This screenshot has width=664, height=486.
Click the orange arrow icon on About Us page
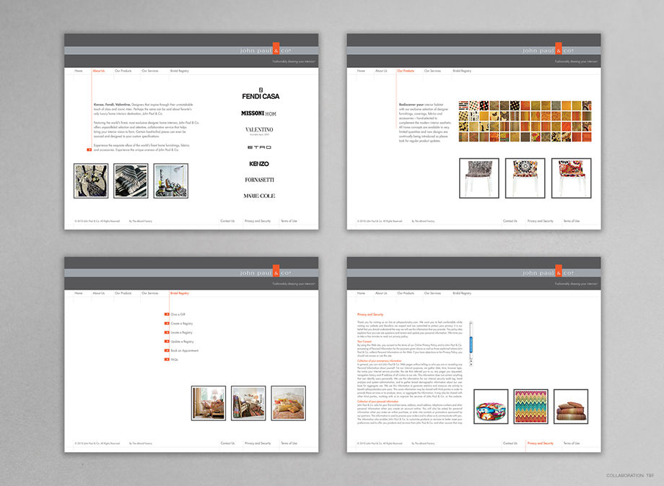click(89, 149)
